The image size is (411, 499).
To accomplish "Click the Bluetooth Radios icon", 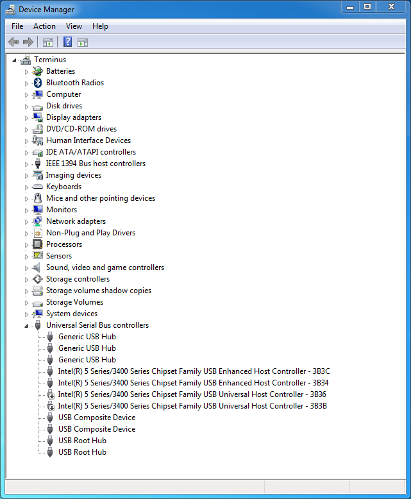I will (38, 83).
